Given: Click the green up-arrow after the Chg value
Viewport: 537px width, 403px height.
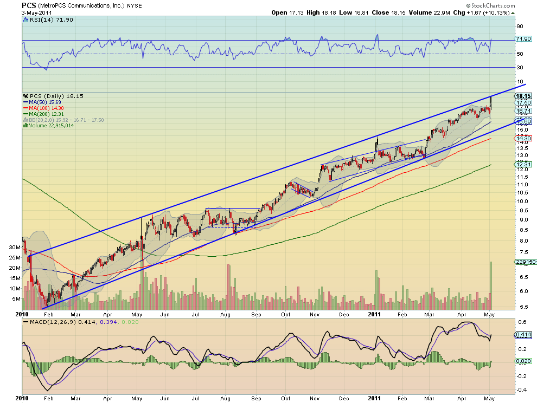Looking at the screenshot, I should 513,13.
